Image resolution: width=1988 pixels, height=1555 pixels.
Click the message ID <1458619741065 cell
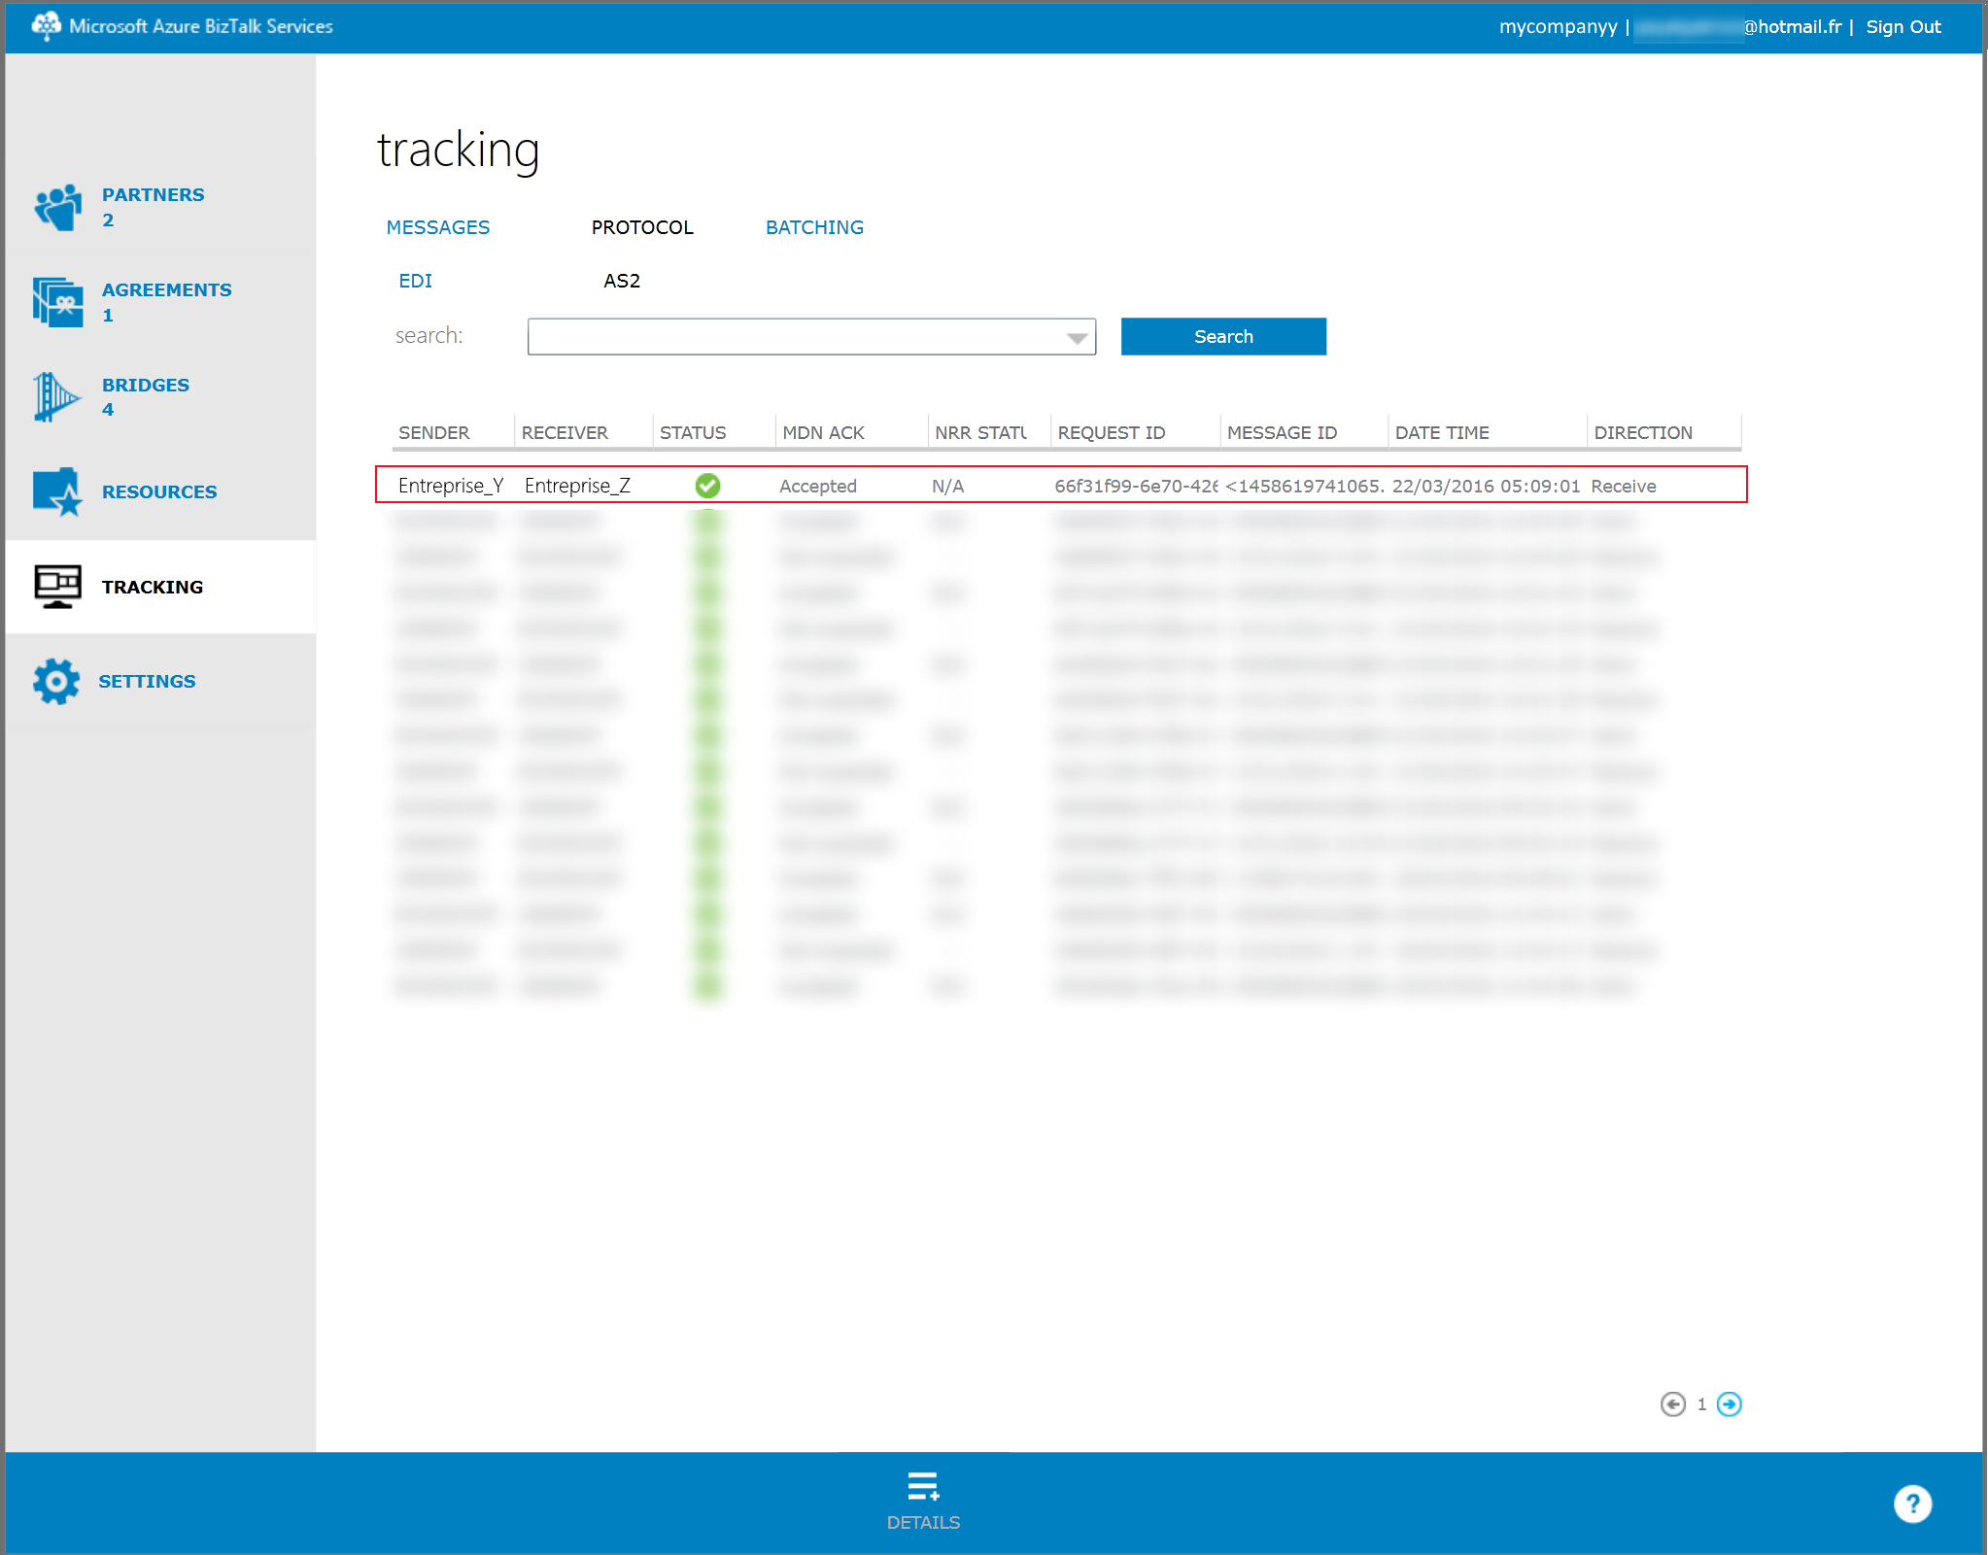click(1305, 486)
